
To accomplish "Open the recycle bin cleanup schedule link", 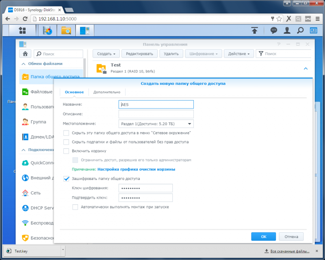I will point(136,169).
